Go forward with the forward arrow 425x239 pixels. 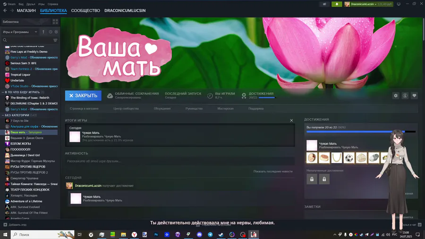(12, 10)
